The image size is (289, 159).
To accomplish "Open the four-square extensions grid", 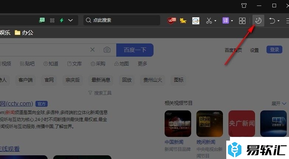I will [242, 21].
